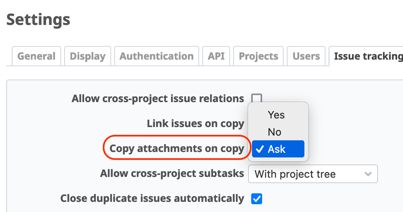Click the Close duplicate issues automatically label
403x212 pixels.
152,198
